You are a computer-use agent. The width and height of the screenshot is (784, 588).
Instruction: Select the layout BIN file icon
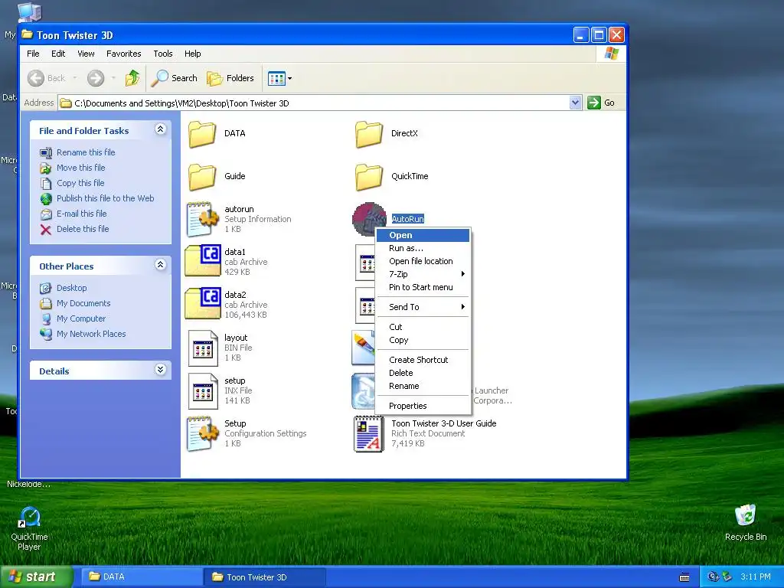pyautogui.click(x=203, y=348)
